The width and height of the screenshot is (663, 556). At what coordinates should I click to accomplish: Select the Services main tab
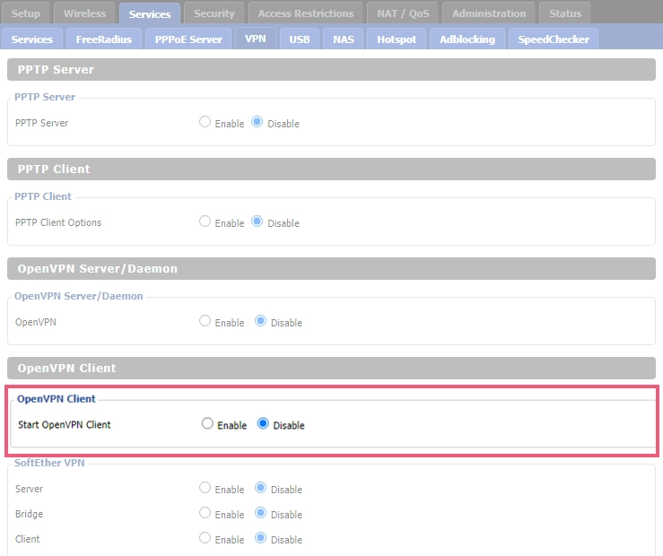150,14
